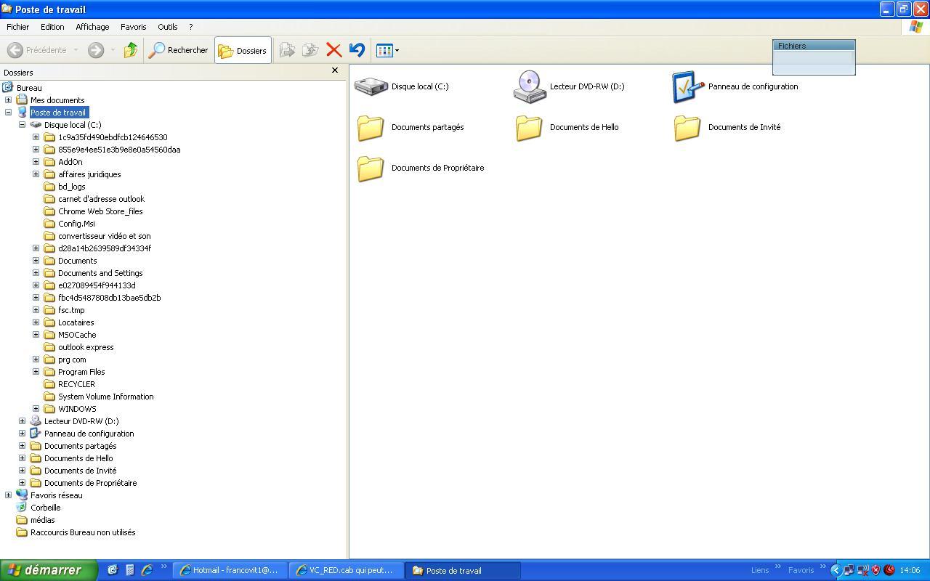Open the Outils menu

[x=168, y=27]
